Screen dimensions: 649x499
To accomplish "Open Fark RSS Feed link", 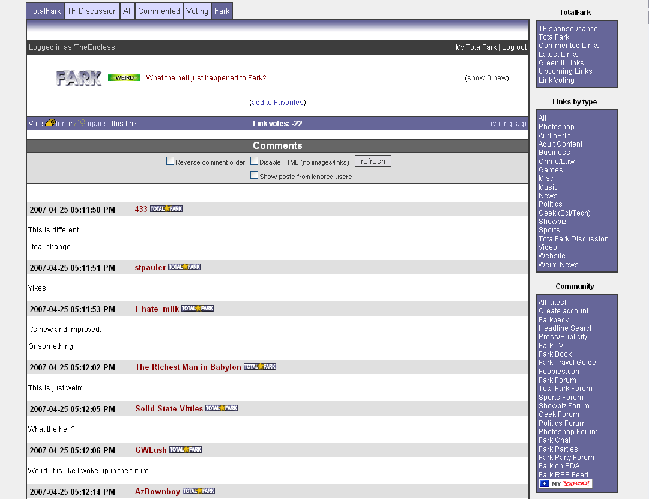I will 563,474.
